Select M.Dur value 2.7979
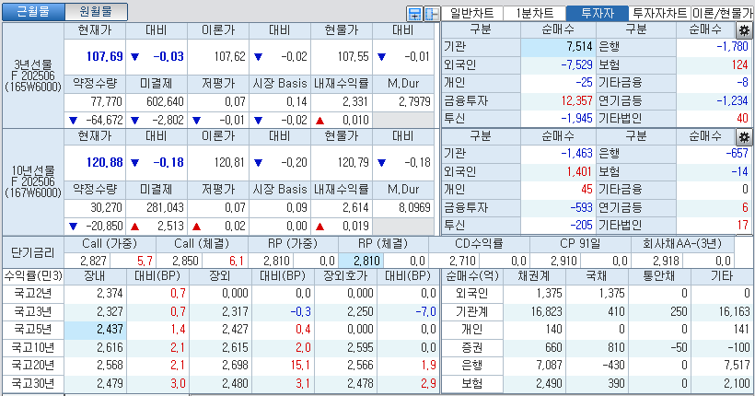Image resolution: width=755 pixels, height=396 pixels. point(414,101)
